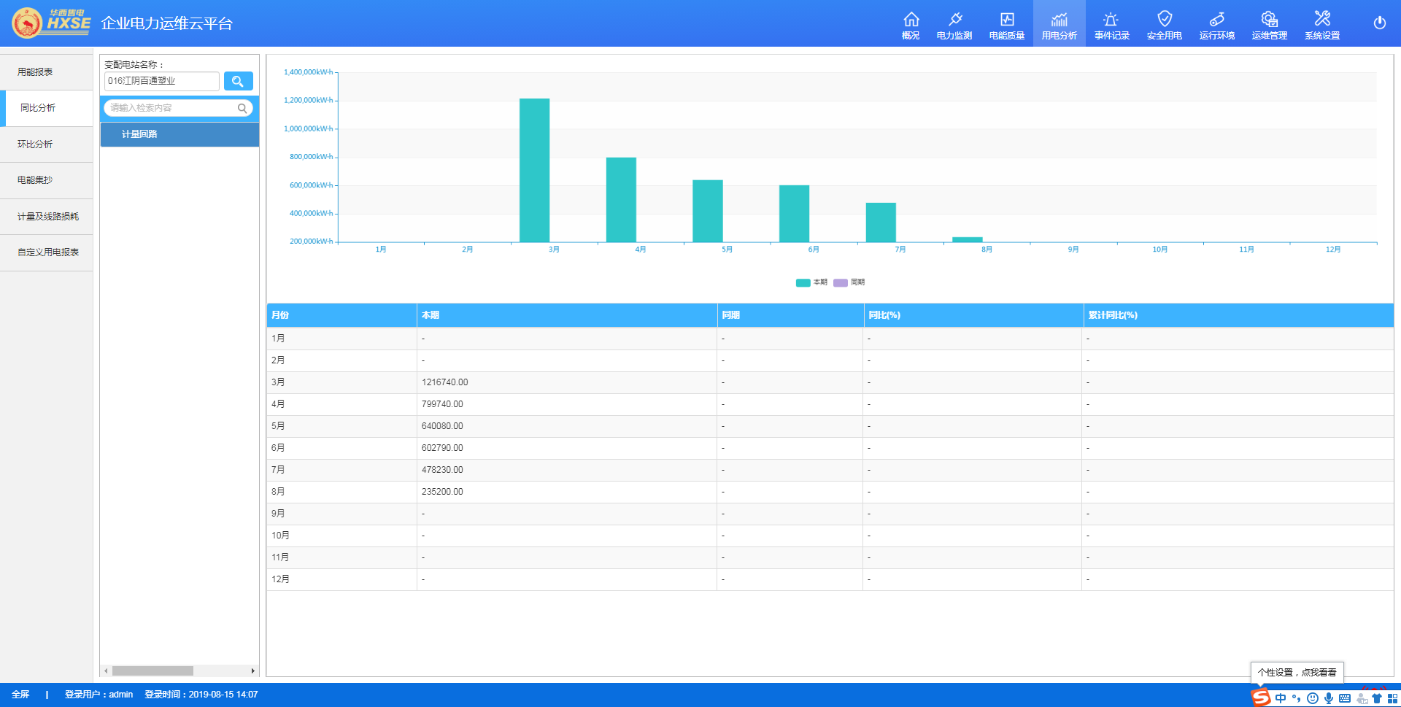The image size is (1401, 707).
Task: Switch to 环比分析 sidebar tab
Action: click(35, 144)
